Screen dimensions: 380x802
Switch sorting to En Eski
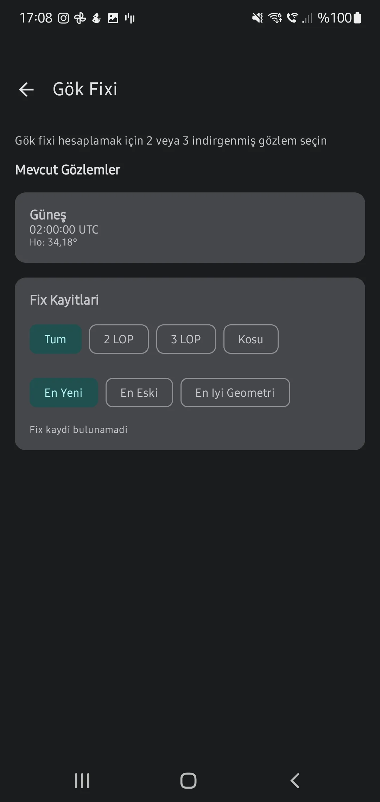point(139,393)
